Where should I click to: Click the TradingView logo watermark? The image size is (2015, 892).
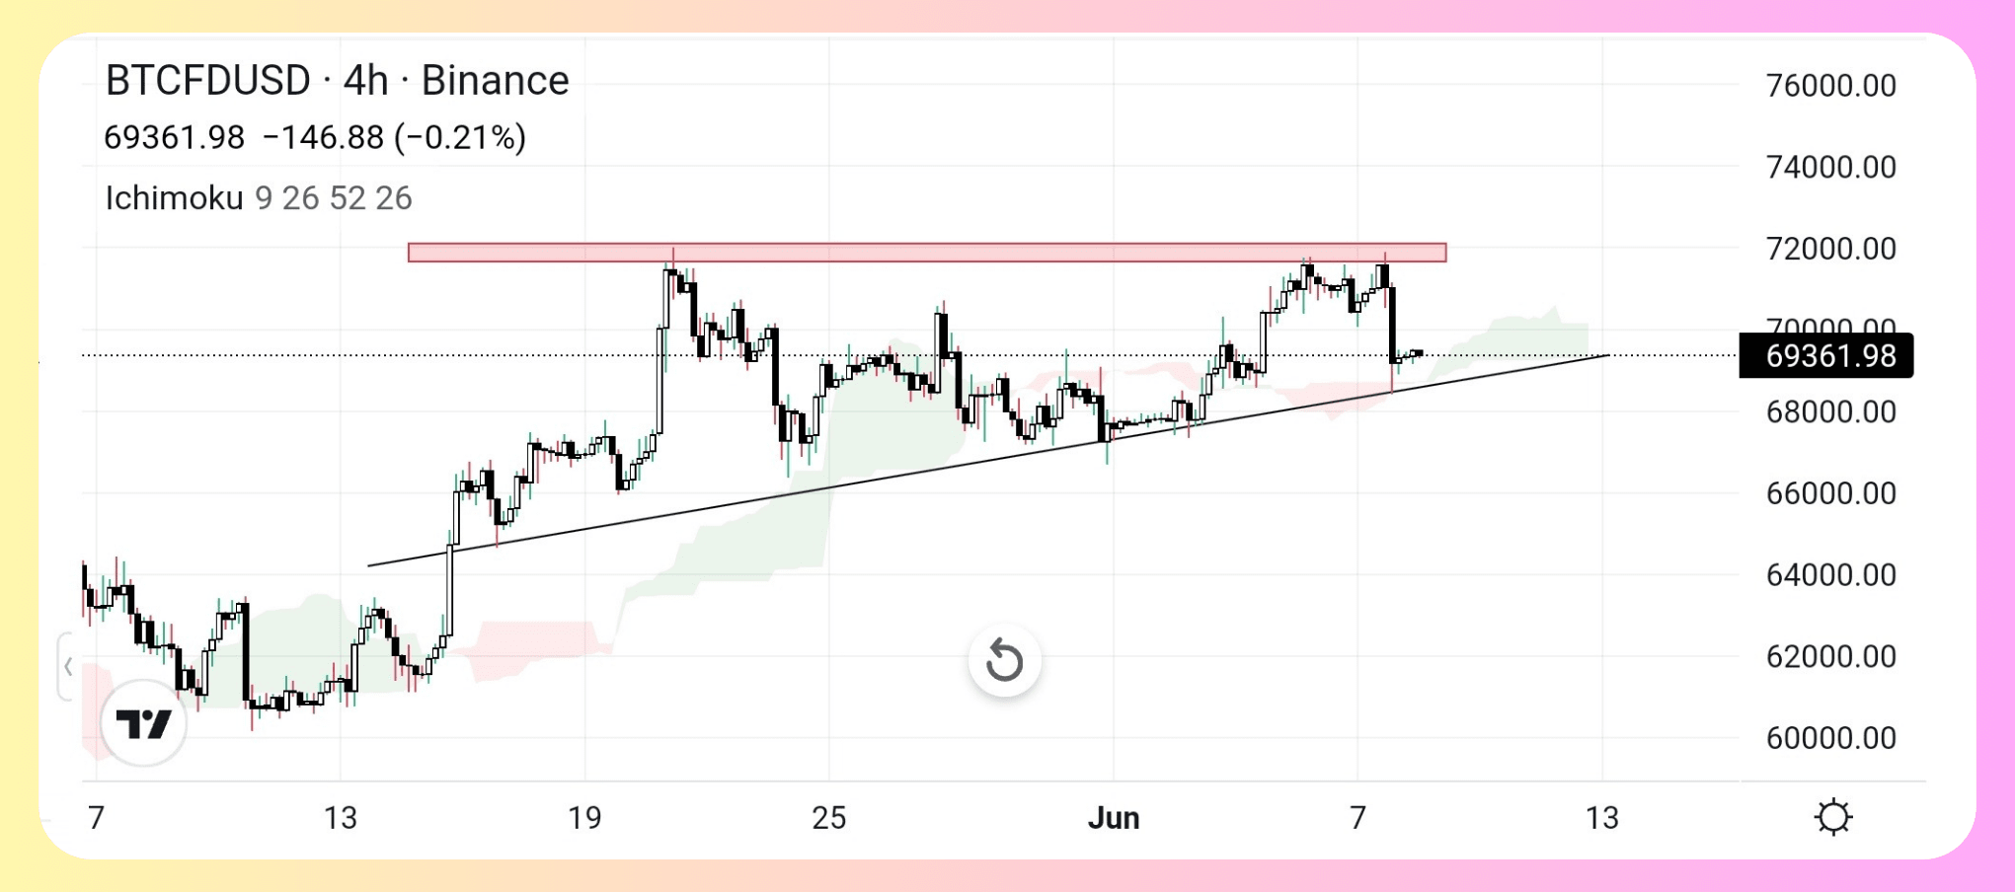coord(144,723)
